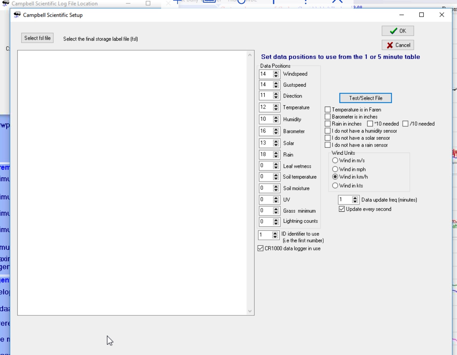Click the Data update freq stepper arrows
The width and height of the screenshot is (457, 355).
point(355,200)
